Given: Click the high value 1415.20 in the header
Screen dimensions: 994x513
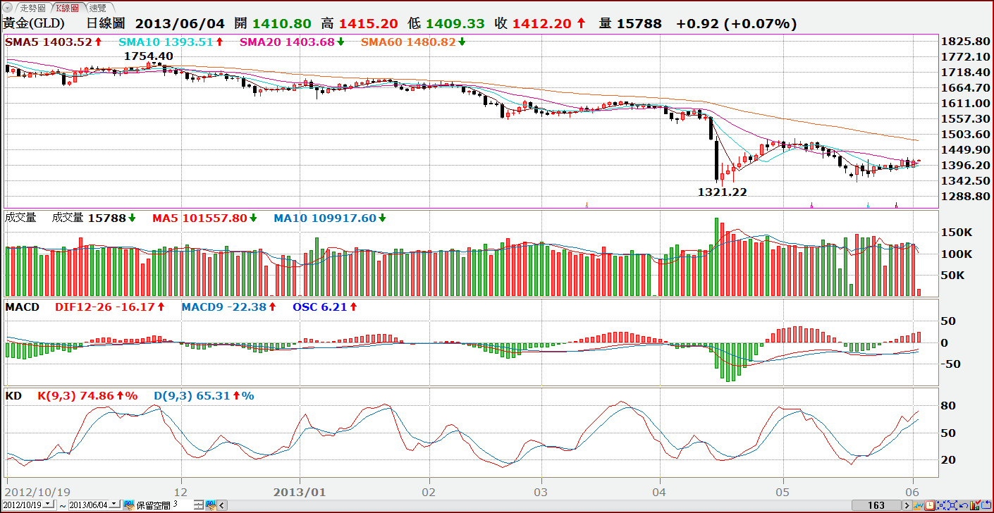Looking at the screenshot, I should (368, 23).
